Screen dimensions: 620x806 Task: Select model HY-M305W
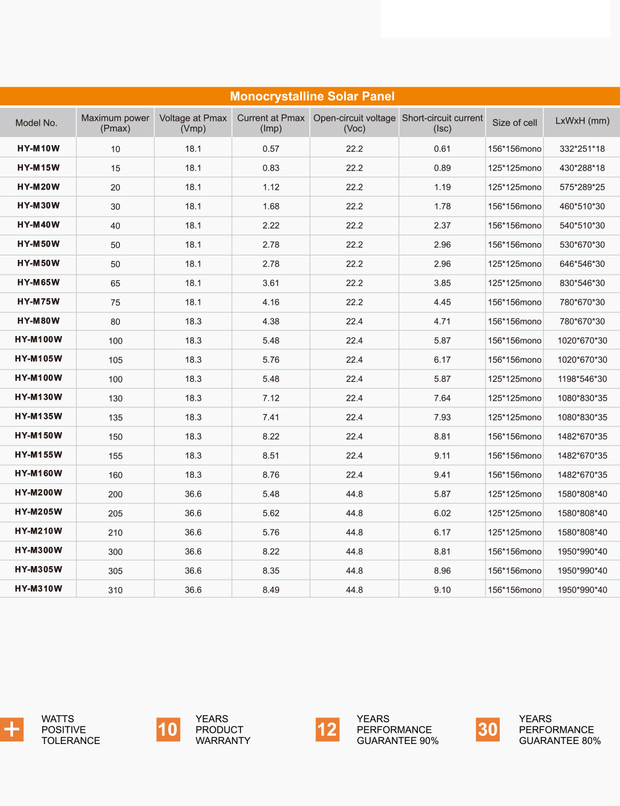coord(38,569)
